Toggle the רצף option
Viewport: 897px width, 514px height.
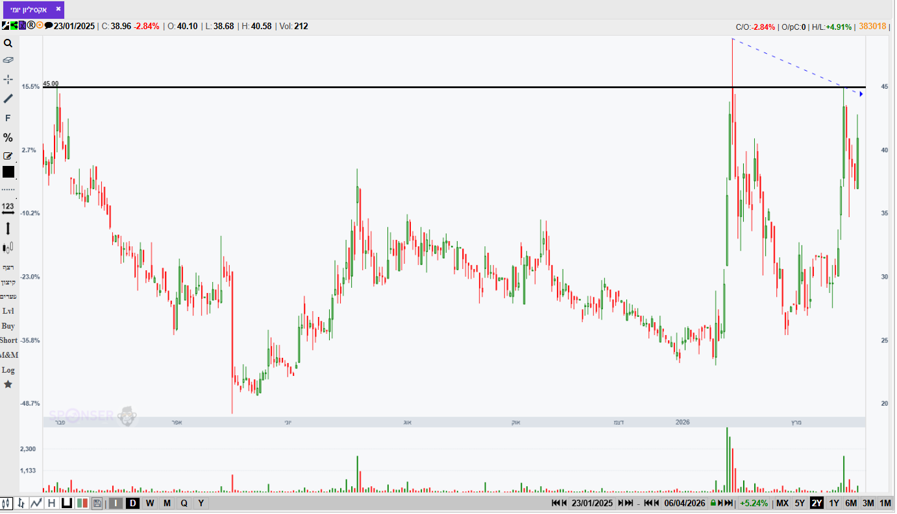8,268
